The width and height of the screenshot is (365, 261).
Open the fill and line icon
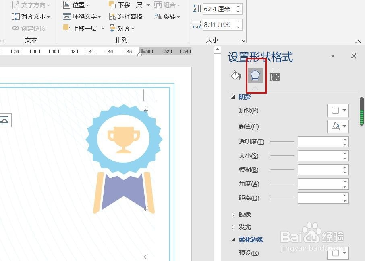coord(236,75)
